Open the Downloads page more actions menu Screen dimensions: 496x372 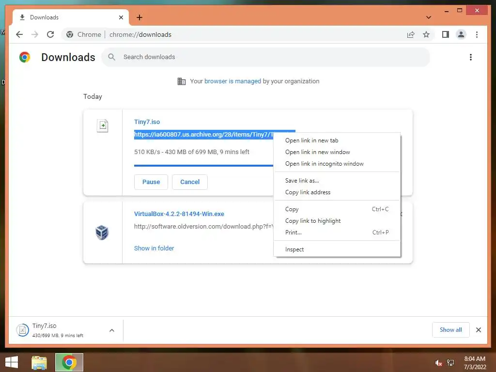coord(471,57)
